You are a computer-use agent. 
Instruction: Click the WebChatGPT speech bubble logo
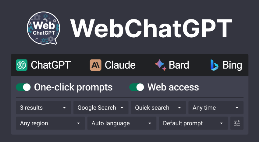43,28
